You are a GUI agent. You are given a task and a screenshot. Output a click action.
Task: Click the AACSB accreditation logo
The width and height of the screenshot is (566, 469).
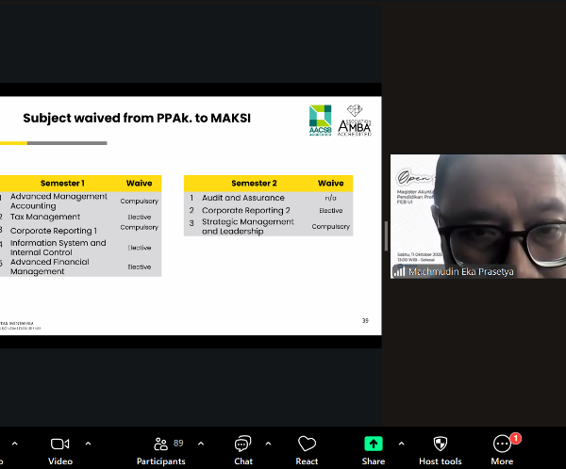click(321, 120)
